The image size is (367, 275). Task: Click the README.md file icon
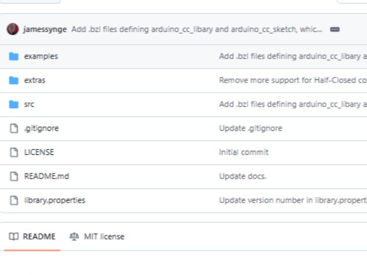coord(14,176)
